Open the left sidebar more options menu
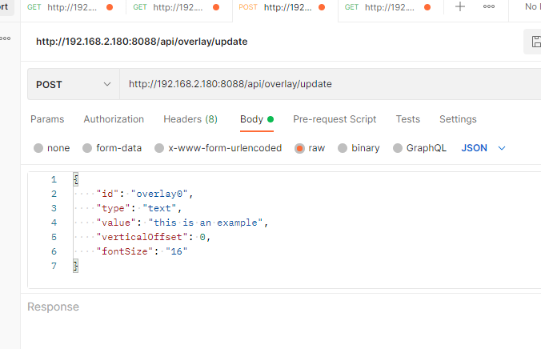The height and width of the screenshot is (349, 541). coord(6,38)
